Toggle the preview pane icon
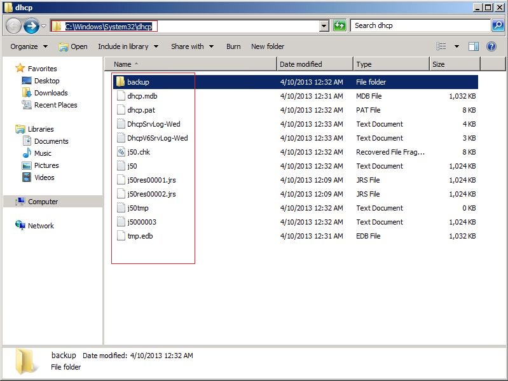Image resolution: width=508 pixels, height=381 pixels. tap(473, 46)
